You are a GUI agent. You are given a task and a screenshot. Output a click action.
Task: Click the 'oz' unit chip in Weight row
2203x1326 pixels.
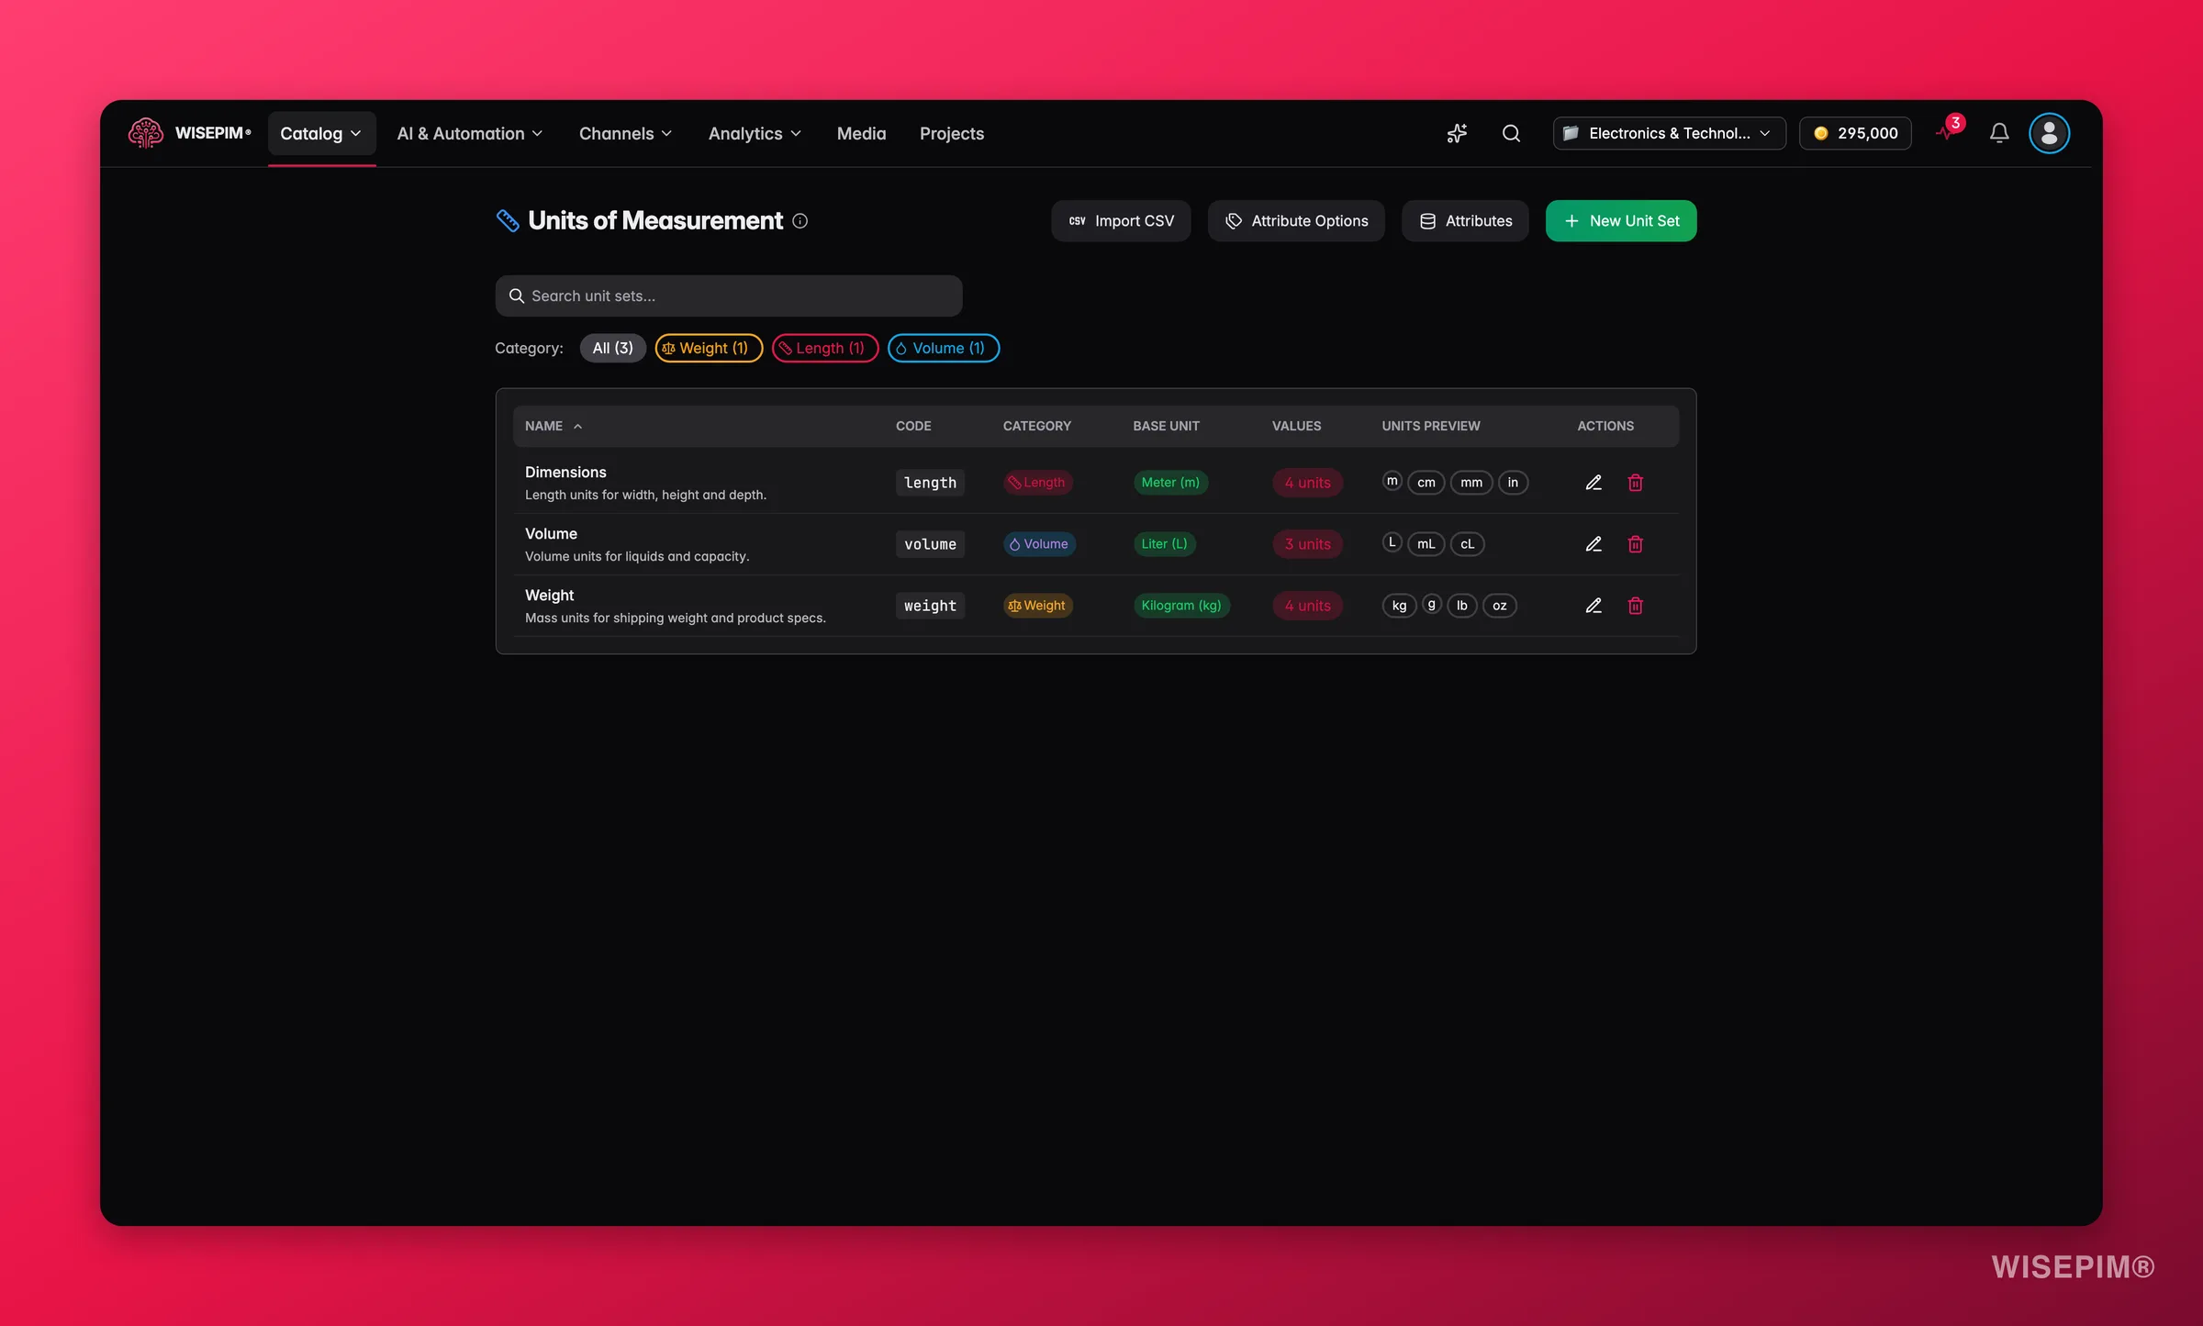tap(1499, 606)
